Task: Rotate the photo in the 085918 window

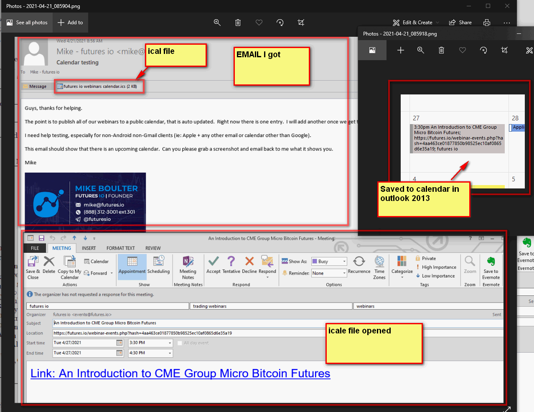Action: 483,50
